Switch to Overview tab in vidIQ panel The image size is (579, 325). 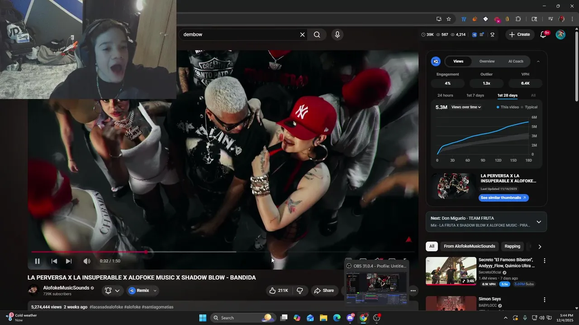(x=487, y=61)
